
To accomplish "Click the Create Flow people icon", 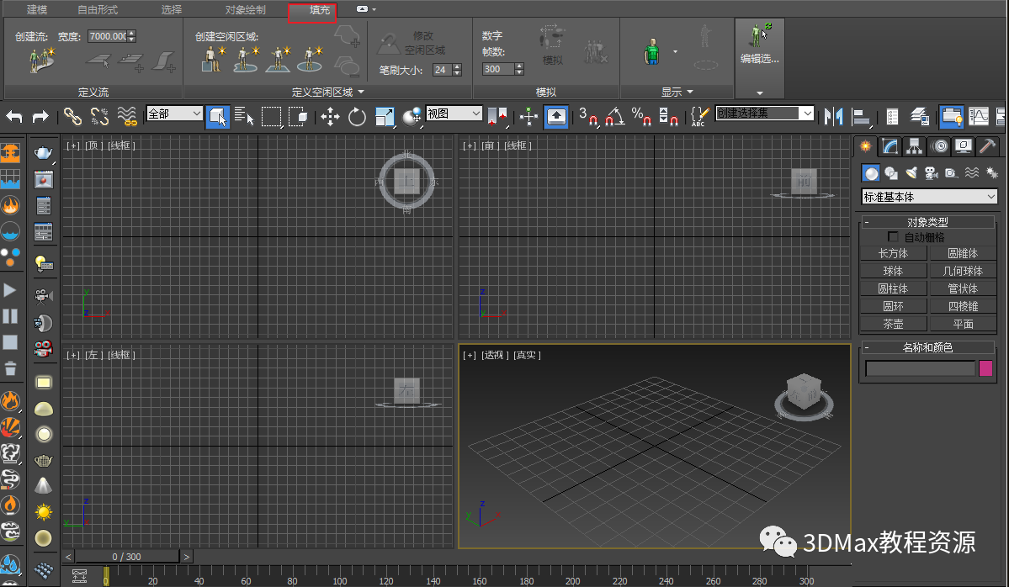I will (40, 61).
